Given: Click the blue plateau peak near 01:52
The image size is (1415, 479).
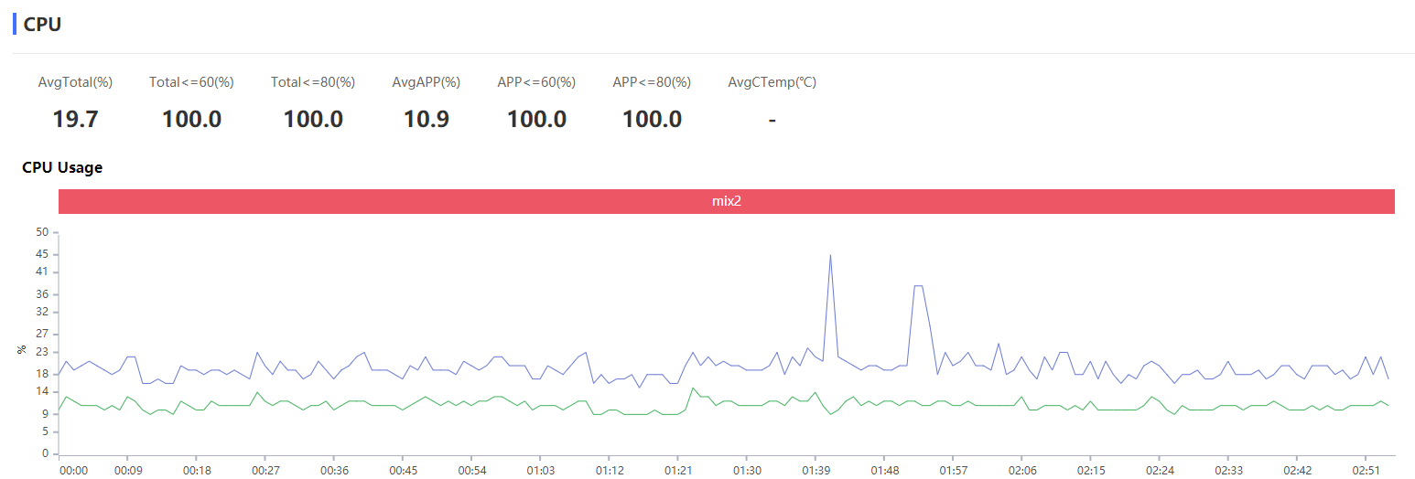Looking at the screenshot, I should (x=918, y=286).
